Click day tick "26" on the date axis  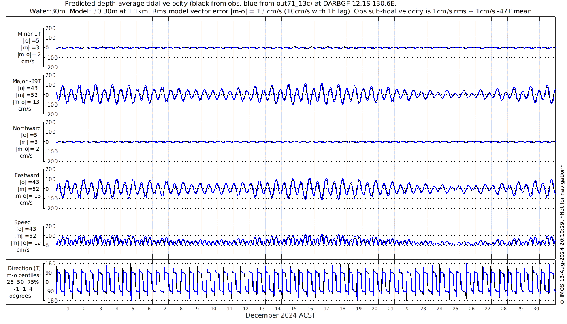[x=472, y=309]
